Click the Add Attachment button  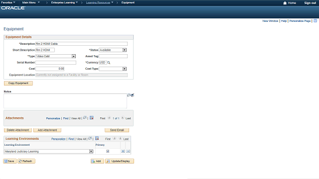[47, 130]
